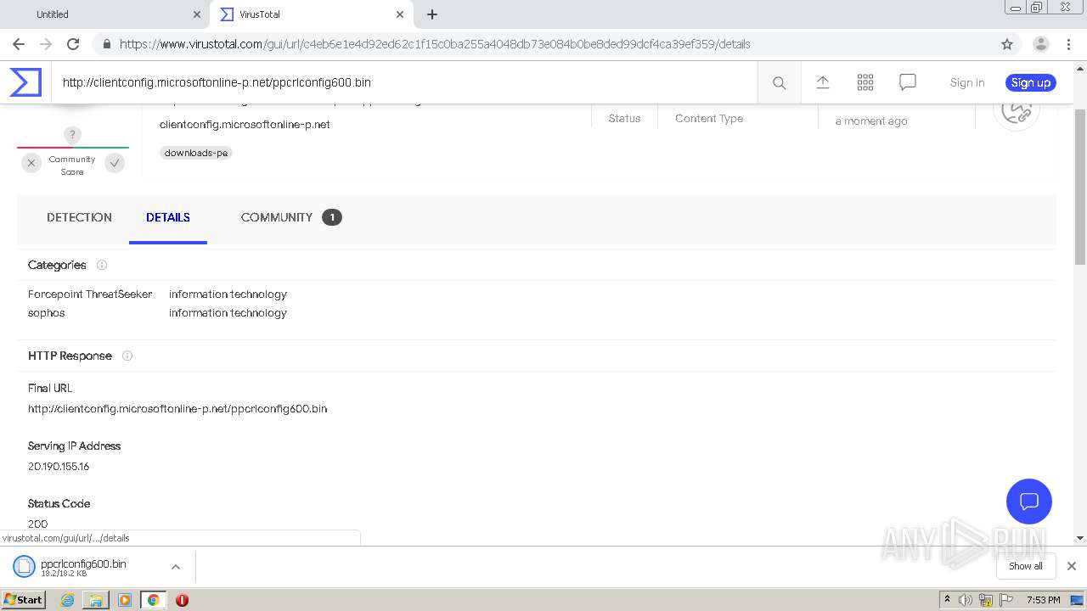Click the search magnifier icon
The width and height of the screenshot is (1087, 611).
click(780, 82)
